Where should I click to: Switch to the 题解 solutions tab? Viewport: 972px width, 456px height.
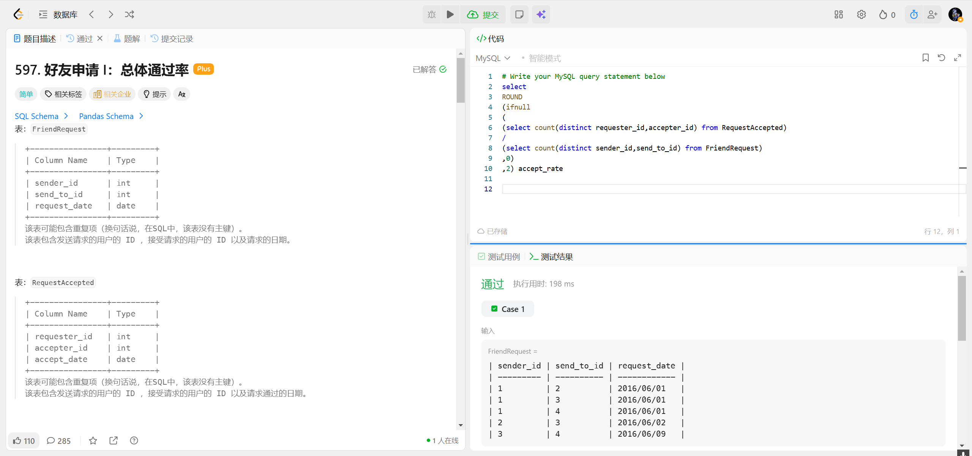click(127, 39)
